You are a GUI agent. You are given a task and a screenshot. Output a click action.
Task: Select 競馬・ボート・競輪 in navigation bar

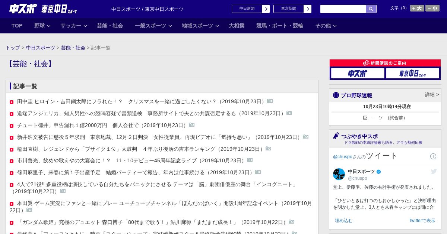point(280,26)
